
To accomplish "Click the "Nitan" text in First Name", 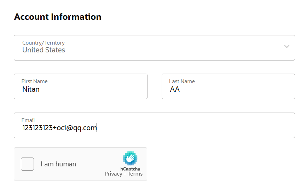I will (31, 89).
